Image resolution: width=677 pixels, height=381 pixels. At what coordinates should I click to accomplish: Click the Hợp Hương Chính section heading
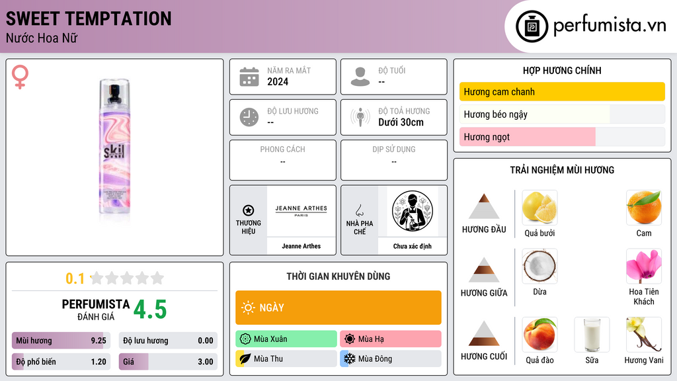tap(562, 70)
